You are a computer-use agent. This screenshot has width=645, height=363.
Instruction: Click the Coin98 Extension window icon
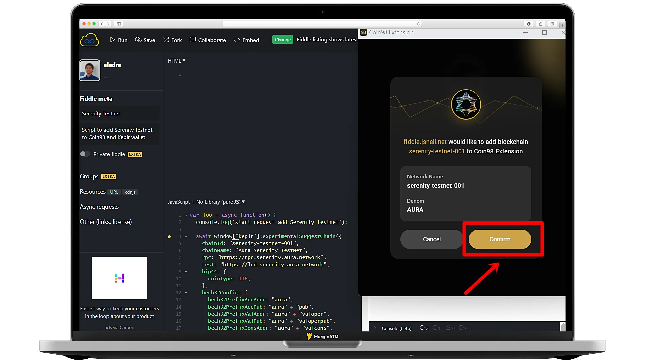click(x=363, y=32)
